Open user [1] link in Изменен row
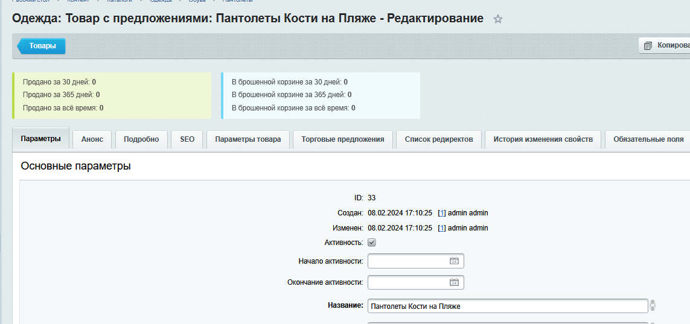This screenshot has height=324, width=690. coord(441,228)
